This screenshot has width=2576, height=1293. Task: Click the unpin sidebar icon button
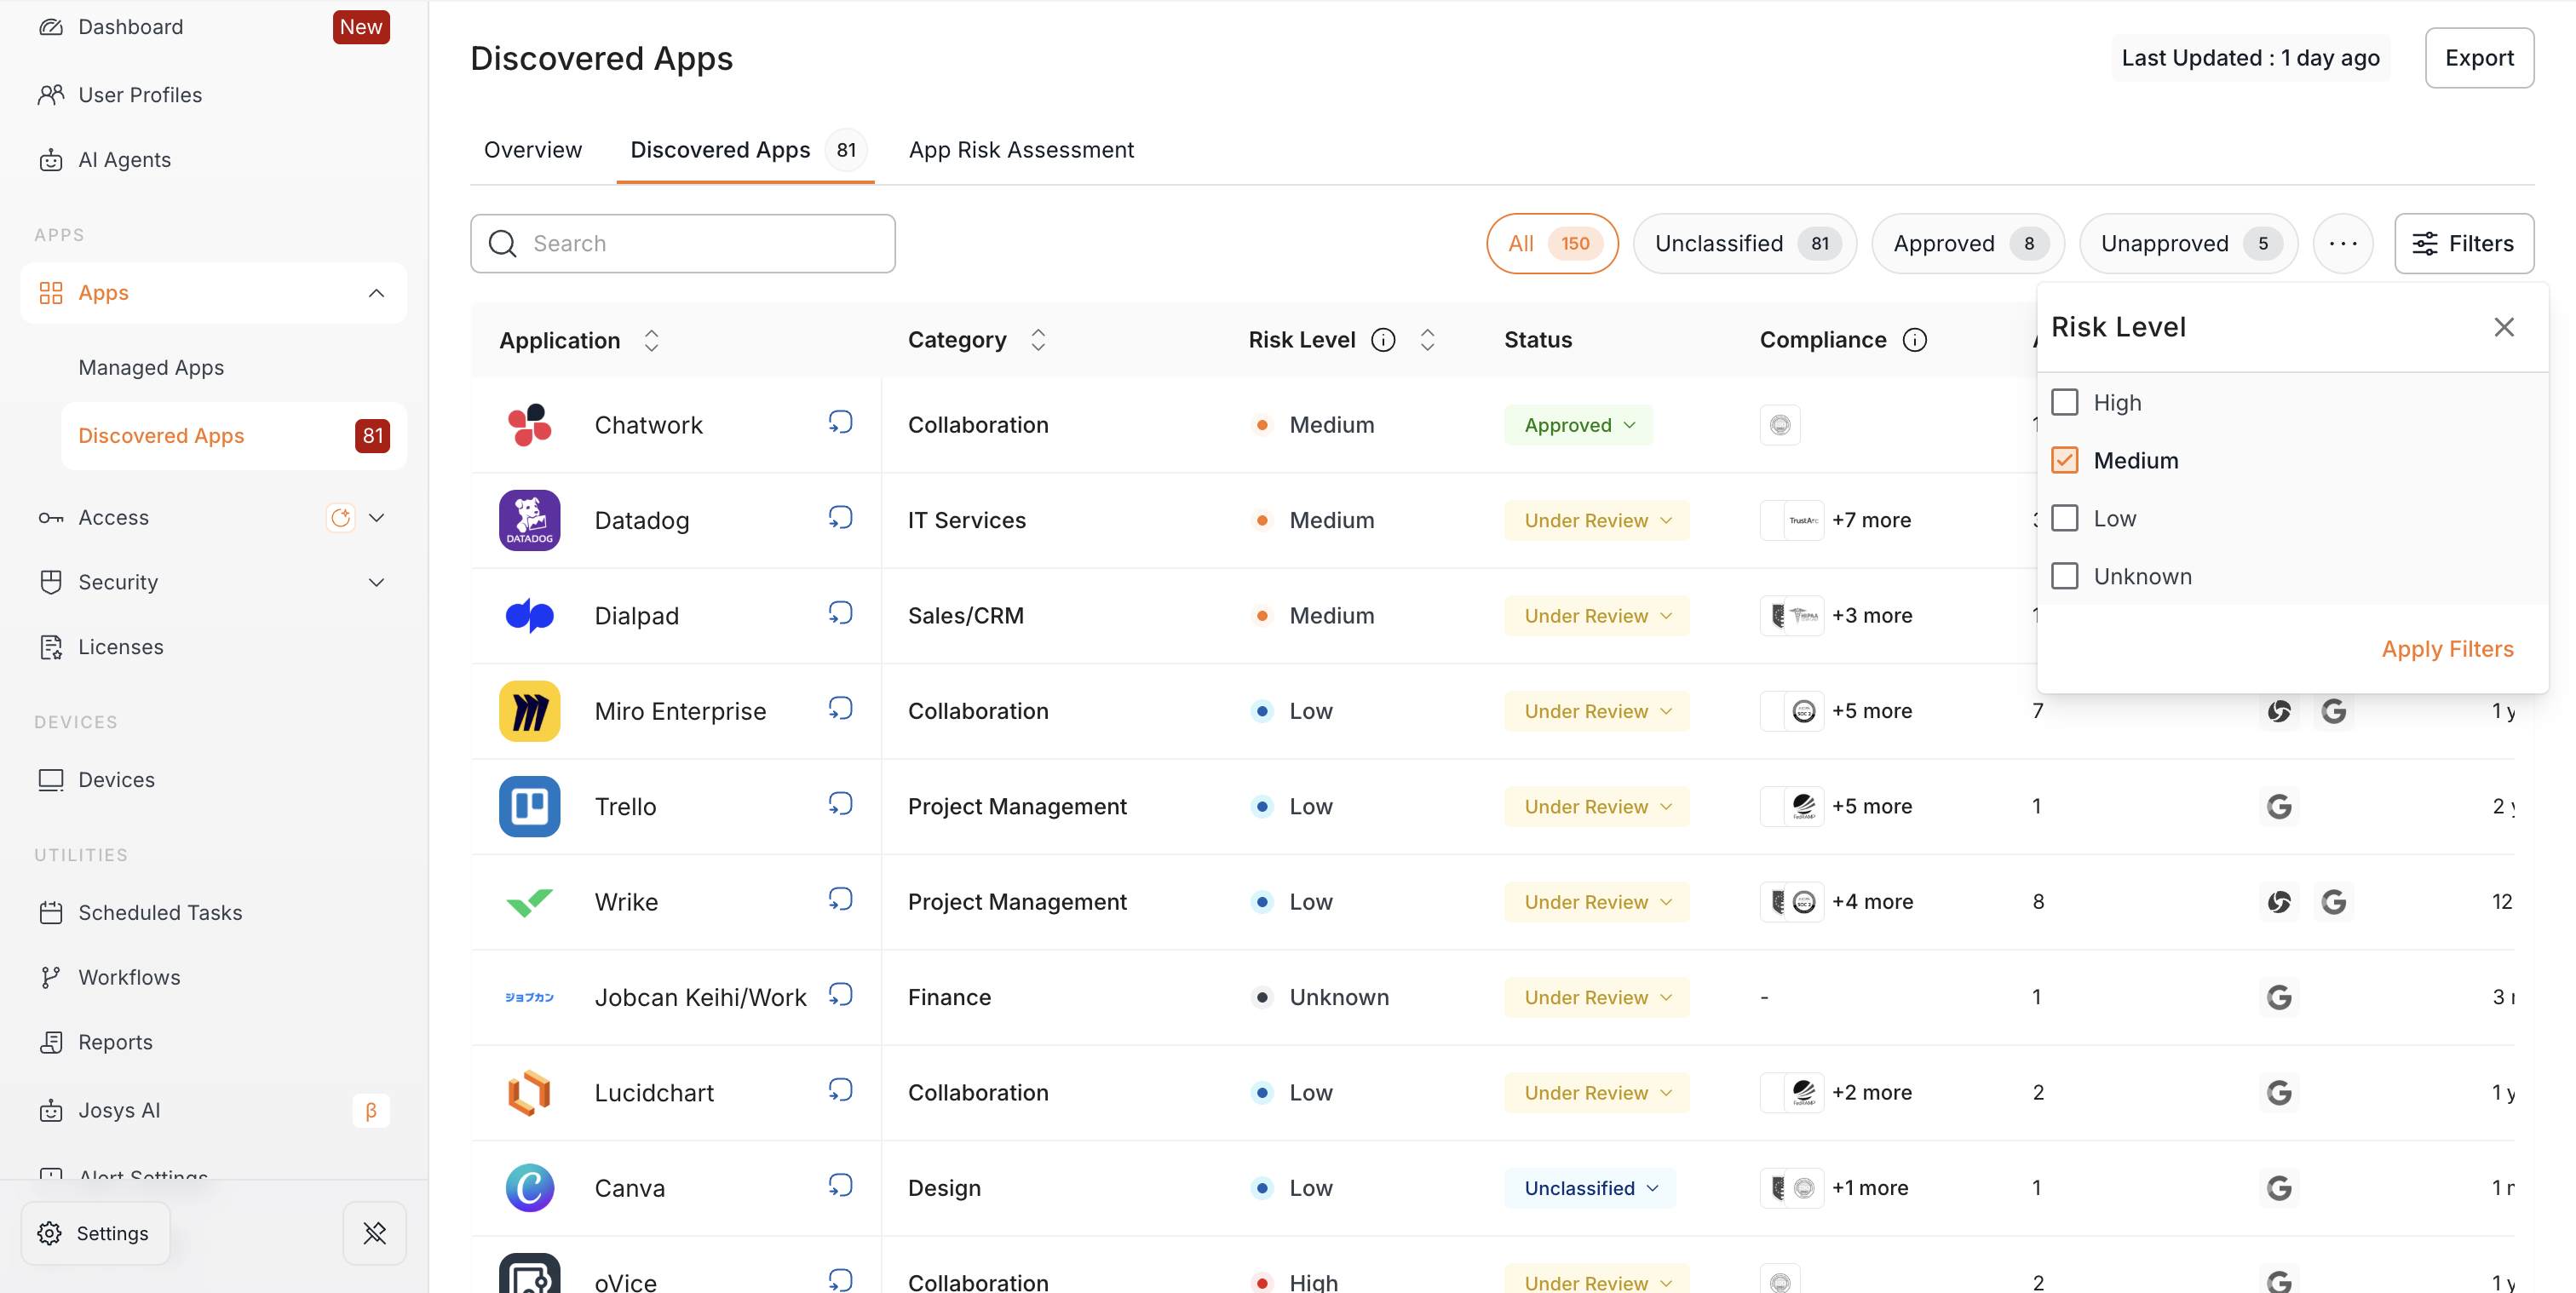click(375, 1233)
